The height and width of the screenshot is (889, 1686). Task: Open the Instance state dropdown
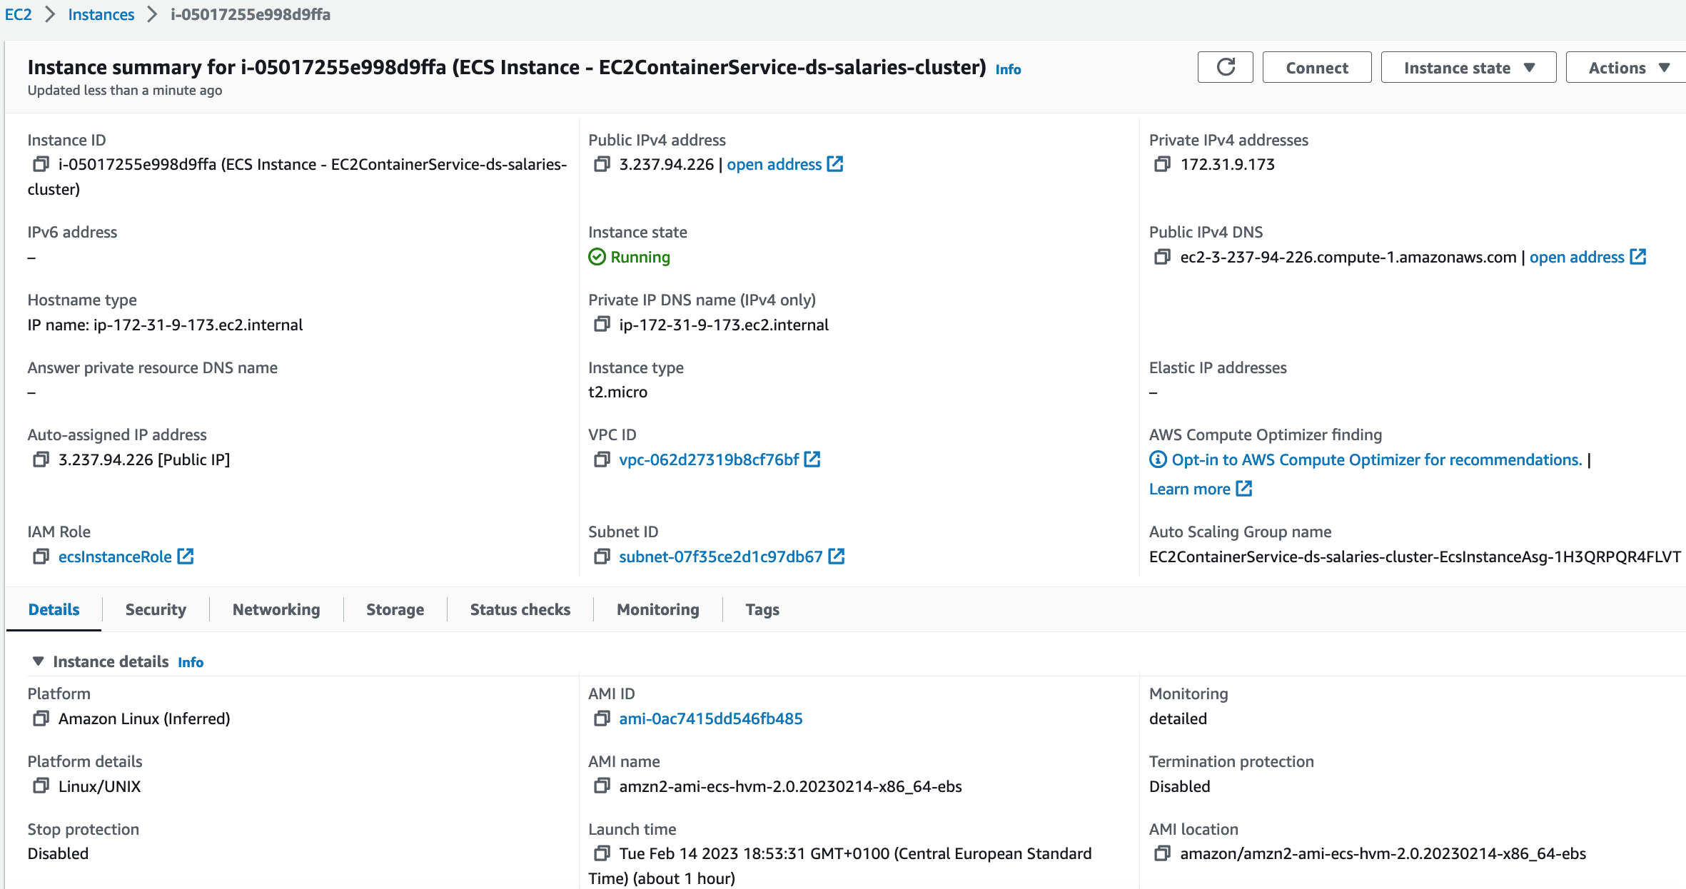coord(1468,68)
